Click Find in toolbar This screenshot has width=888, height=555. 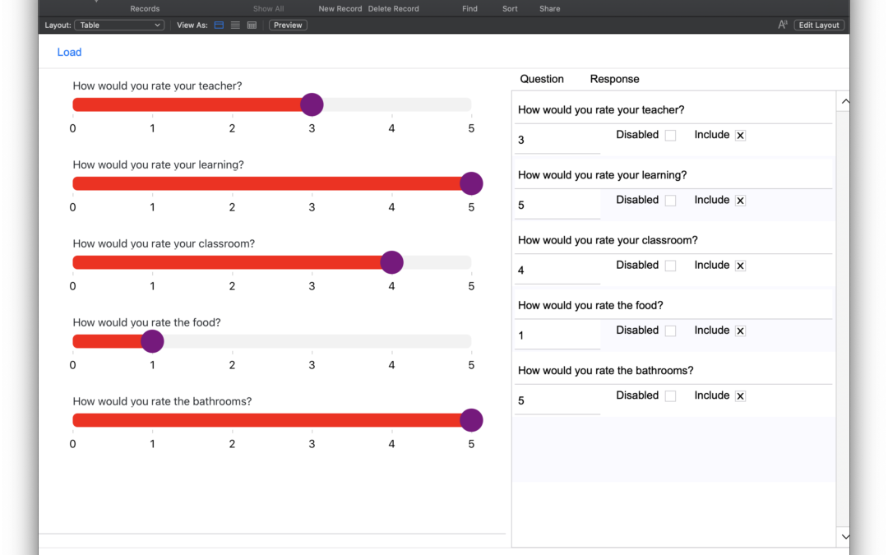point(469,8)
